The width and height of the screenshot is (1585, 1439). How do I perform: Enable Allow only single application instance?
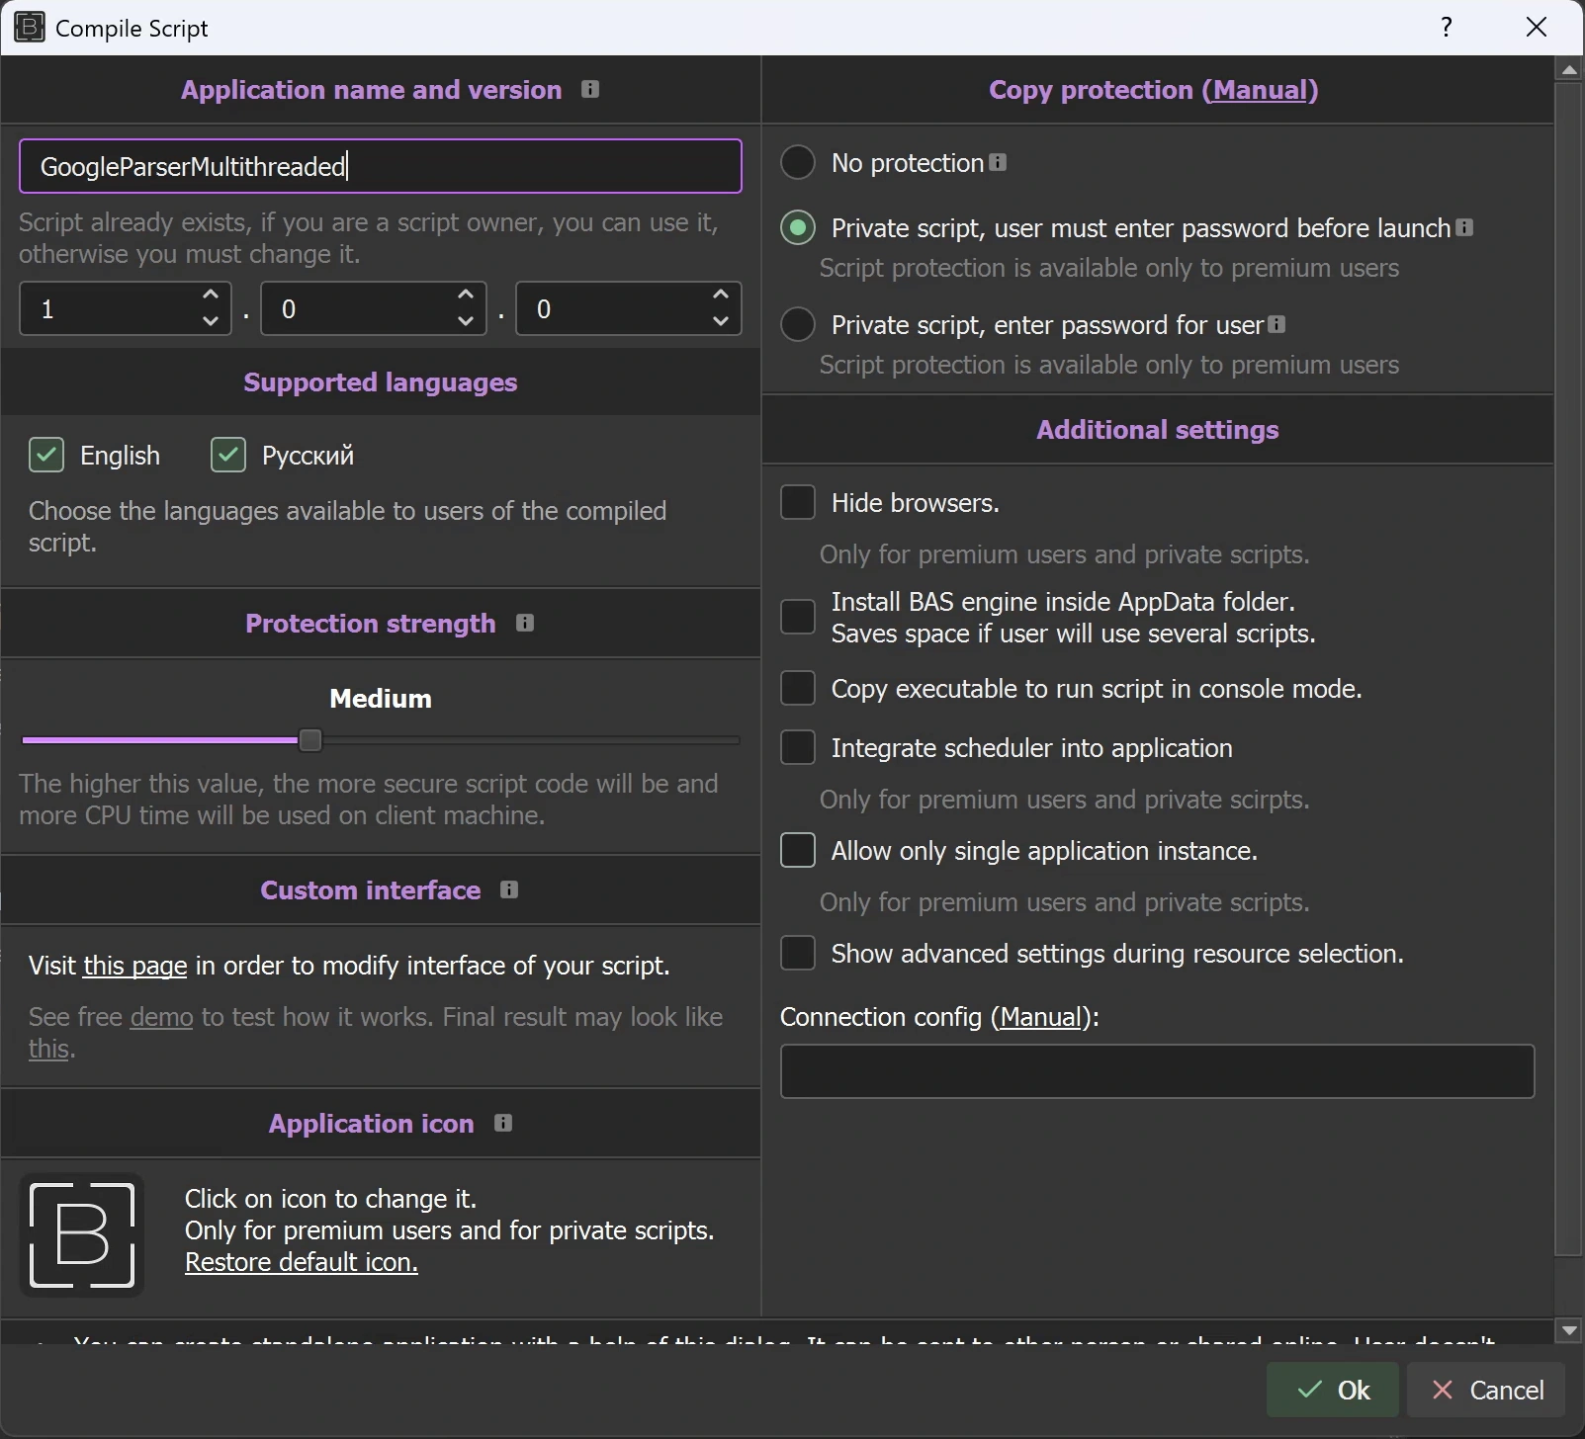pos(798,850)
